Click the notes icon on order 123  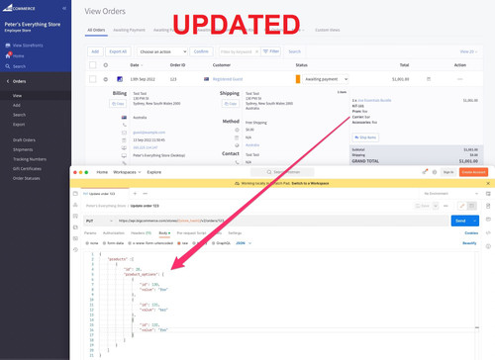[429, 79]
